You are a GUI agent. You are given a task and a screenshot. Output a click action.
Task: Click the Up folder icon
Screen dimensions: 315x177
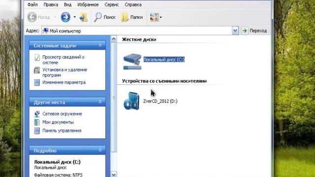pos(83,17)
